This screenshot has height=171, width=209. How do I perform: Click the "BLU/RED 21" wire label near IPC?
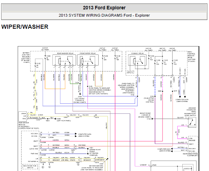(182, 143)
